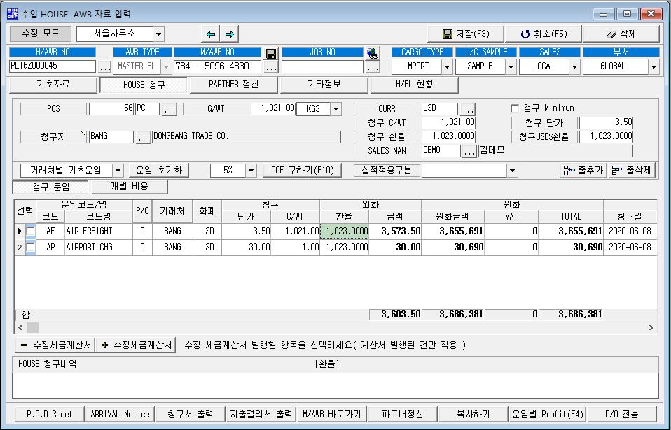The height and width of the screenshot is (430, 671).
Task: Expand the 실적적용구분 dropdown
Action: 512,171
